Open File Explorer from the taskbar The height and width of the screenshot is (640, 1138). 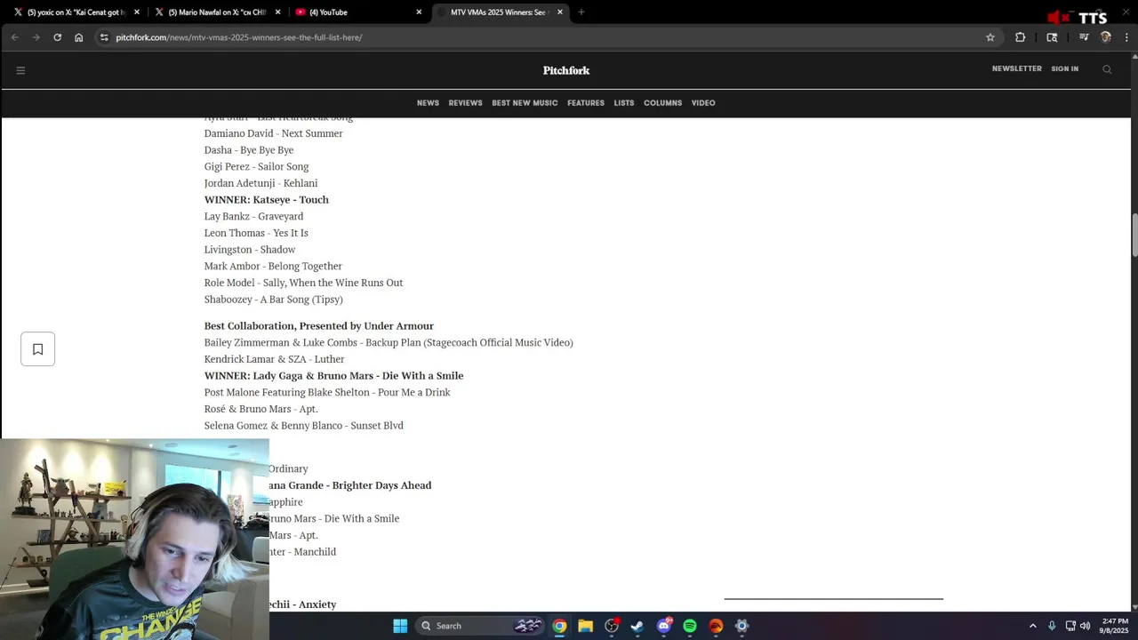[x=585, y=626]
